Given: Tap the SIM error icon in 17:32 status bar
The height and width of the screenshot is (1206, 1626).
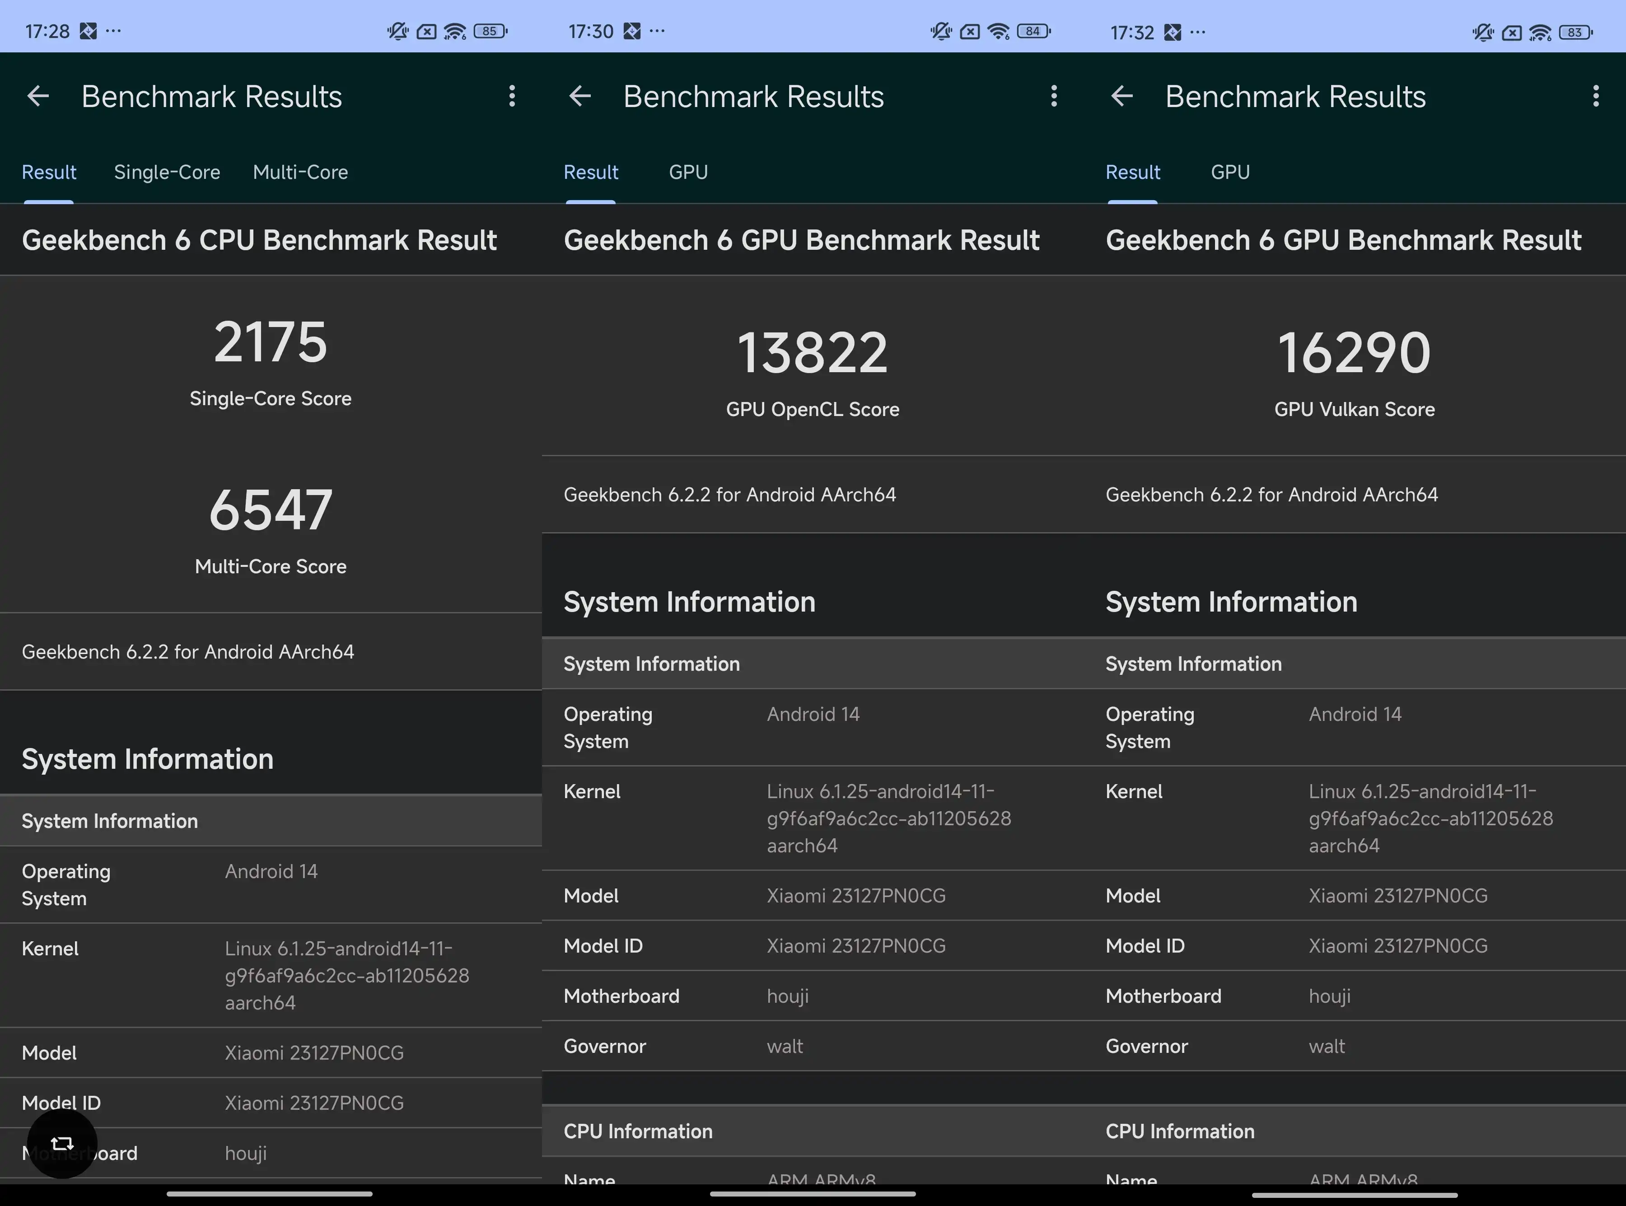Looking at the screenshot, I should [x=1512, y=32].
